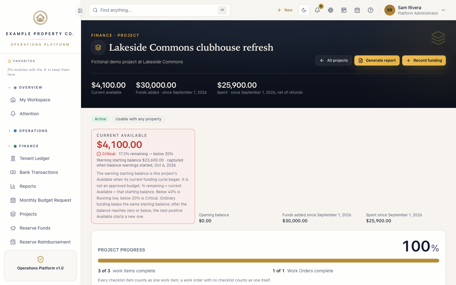
Task: Click the New button
Action: pyautogui.click(x=285, y=10)
